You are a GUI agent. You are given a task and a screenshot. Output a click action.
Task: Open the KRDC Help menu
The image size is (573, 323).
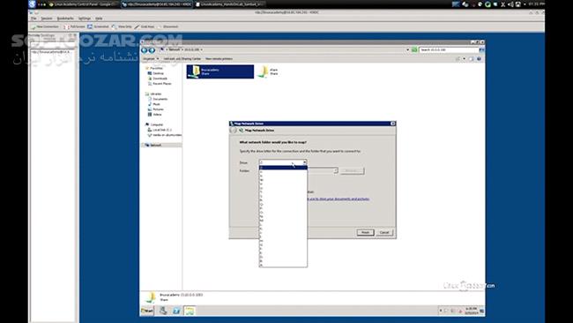[x=99, y=19]
